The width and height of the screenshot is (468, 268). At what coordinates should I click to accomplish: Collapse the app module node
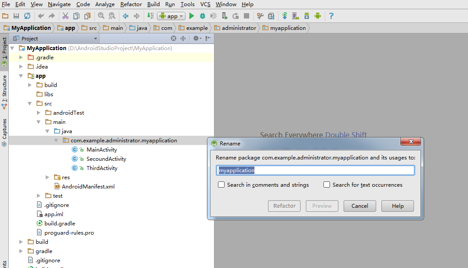tap(21, 76)
